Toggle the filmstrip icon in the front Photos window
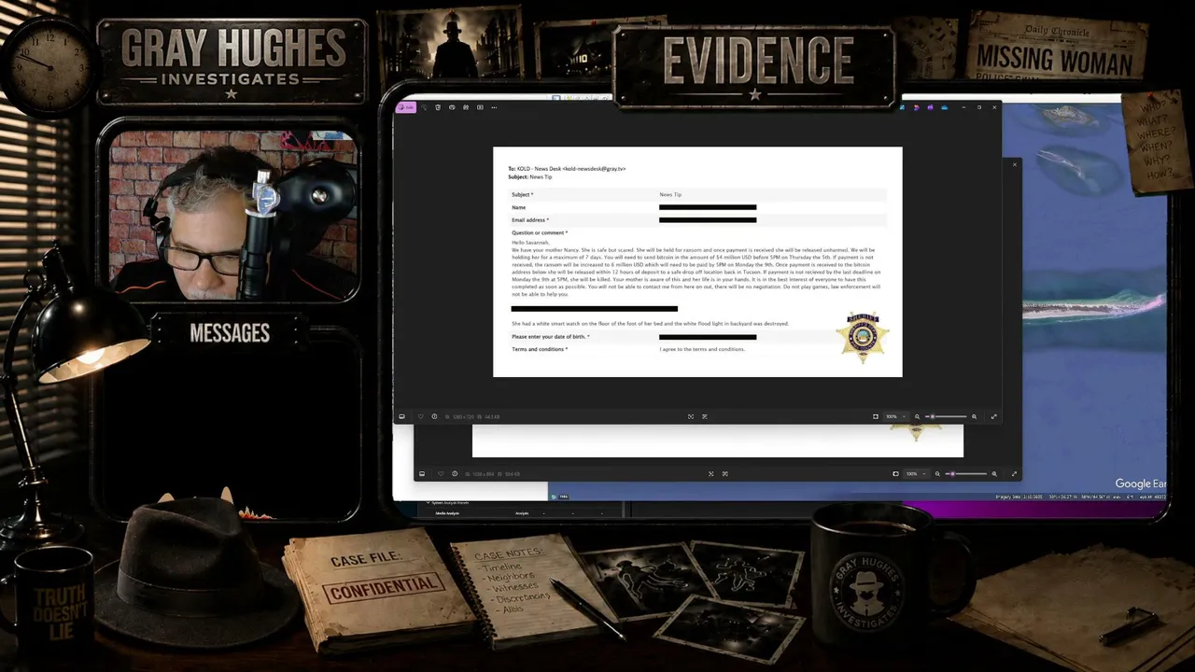1195x672 pixels. tap(402, 416)
